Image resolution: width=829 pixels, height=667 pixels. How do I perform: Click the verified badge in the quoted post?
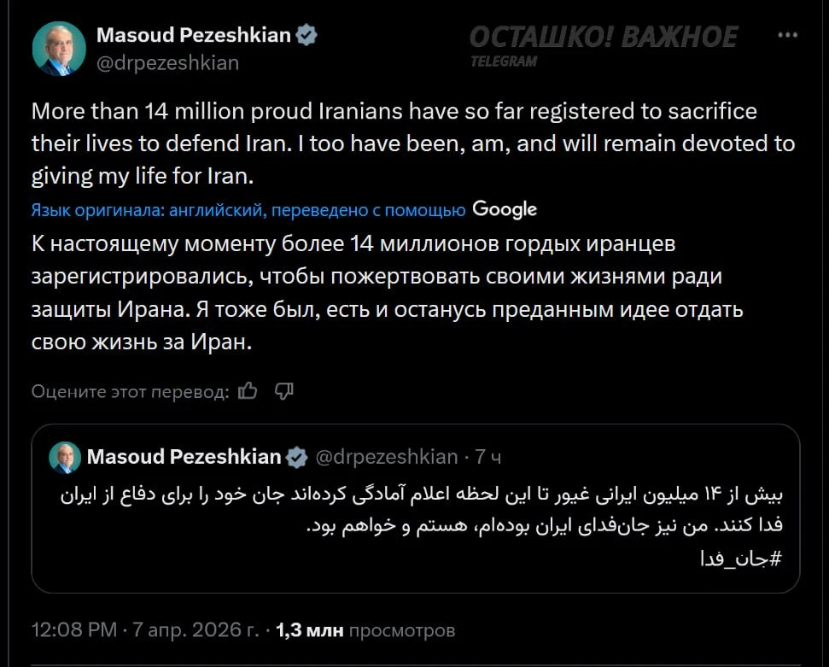[x=296, y=457]
